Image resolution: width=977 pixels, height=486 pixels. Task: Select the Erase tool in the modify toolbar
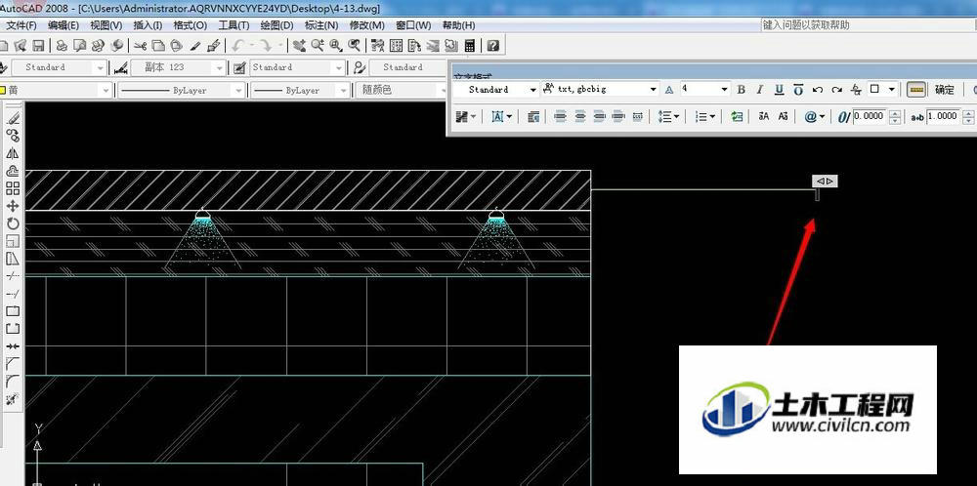[x=13, y=118]
